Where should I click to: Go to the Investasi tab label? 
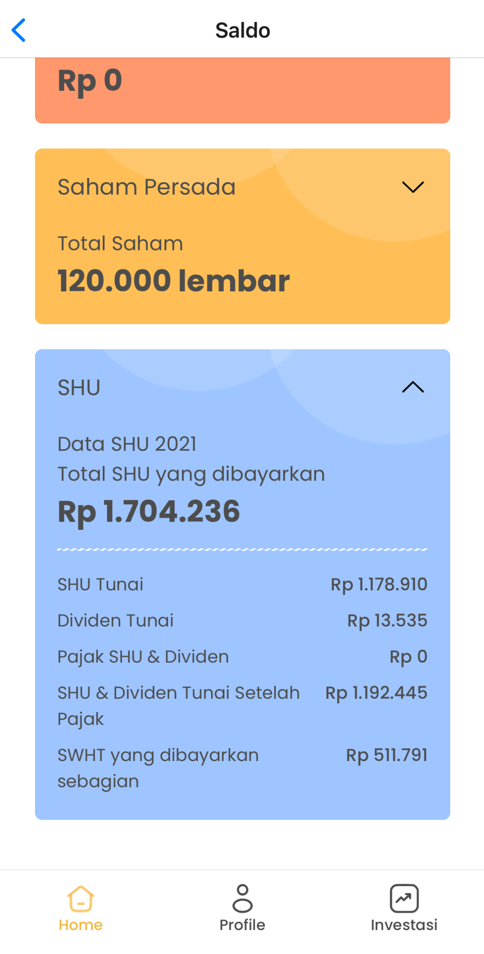point(404,925)
